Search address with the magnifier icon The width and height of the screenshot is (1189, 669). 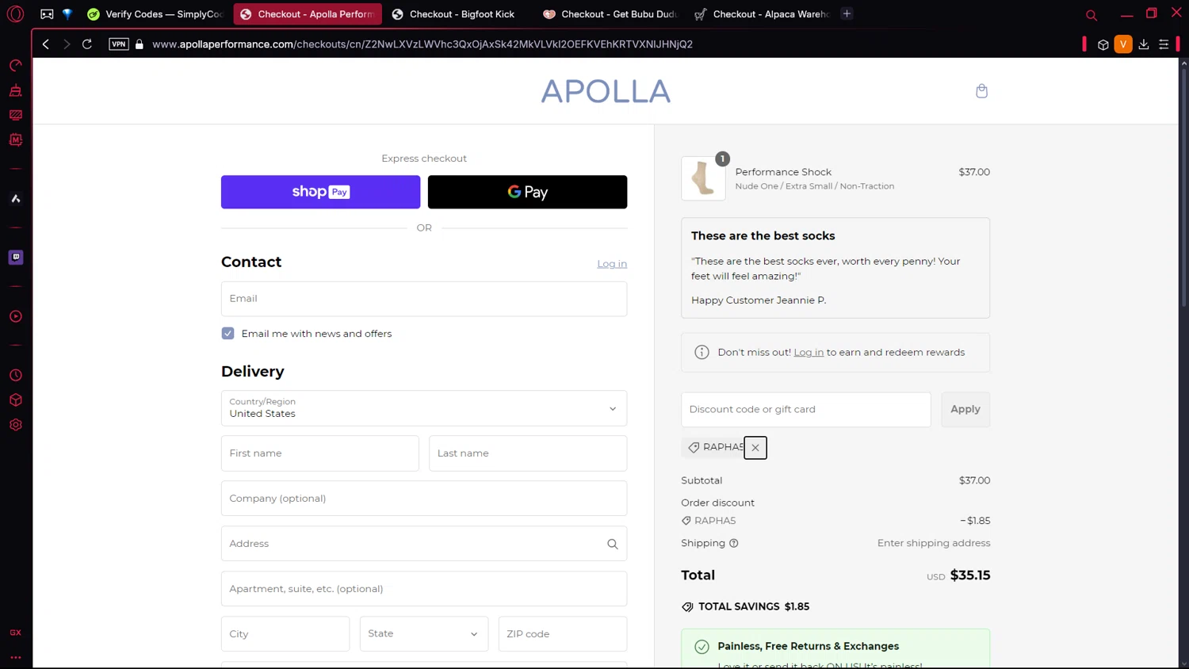[612, 544]
